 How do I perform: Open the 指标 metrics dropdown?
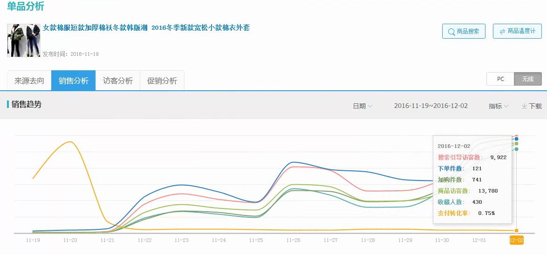(x=498, y=106)
